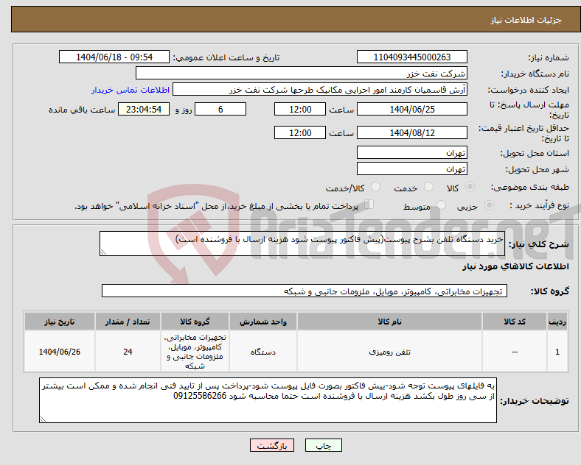Toggle the اسناد خزانه اسلامی payment checkbox
Viewport: 581px width, 465px height.
pos(369,204)
